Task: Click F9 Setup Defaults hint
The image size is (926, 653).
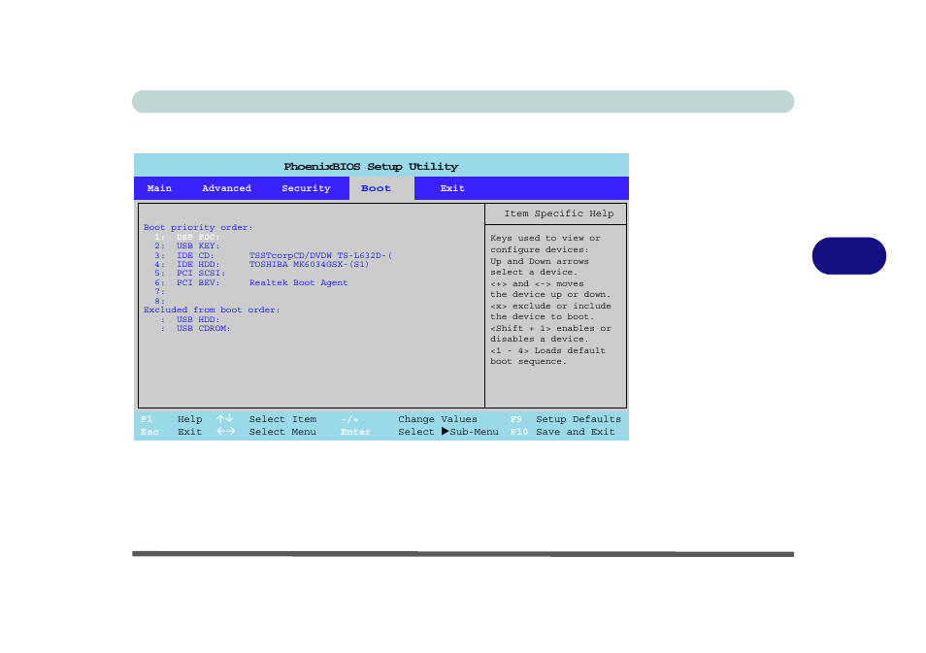Action: point(566,419)
